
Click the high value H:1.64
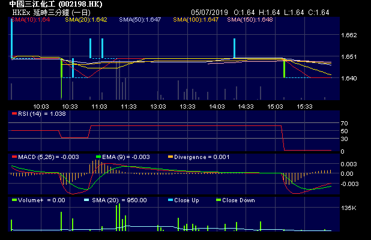click(270, 12)
